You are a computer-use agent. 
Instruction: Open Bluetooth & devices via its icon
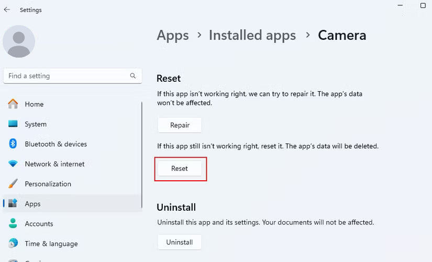click(x=13, y=144)
